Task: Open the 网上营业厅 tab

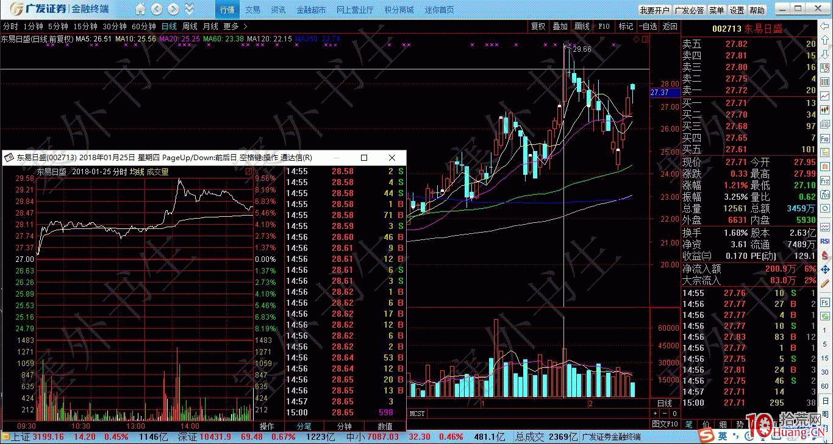Action: (355, 10)
